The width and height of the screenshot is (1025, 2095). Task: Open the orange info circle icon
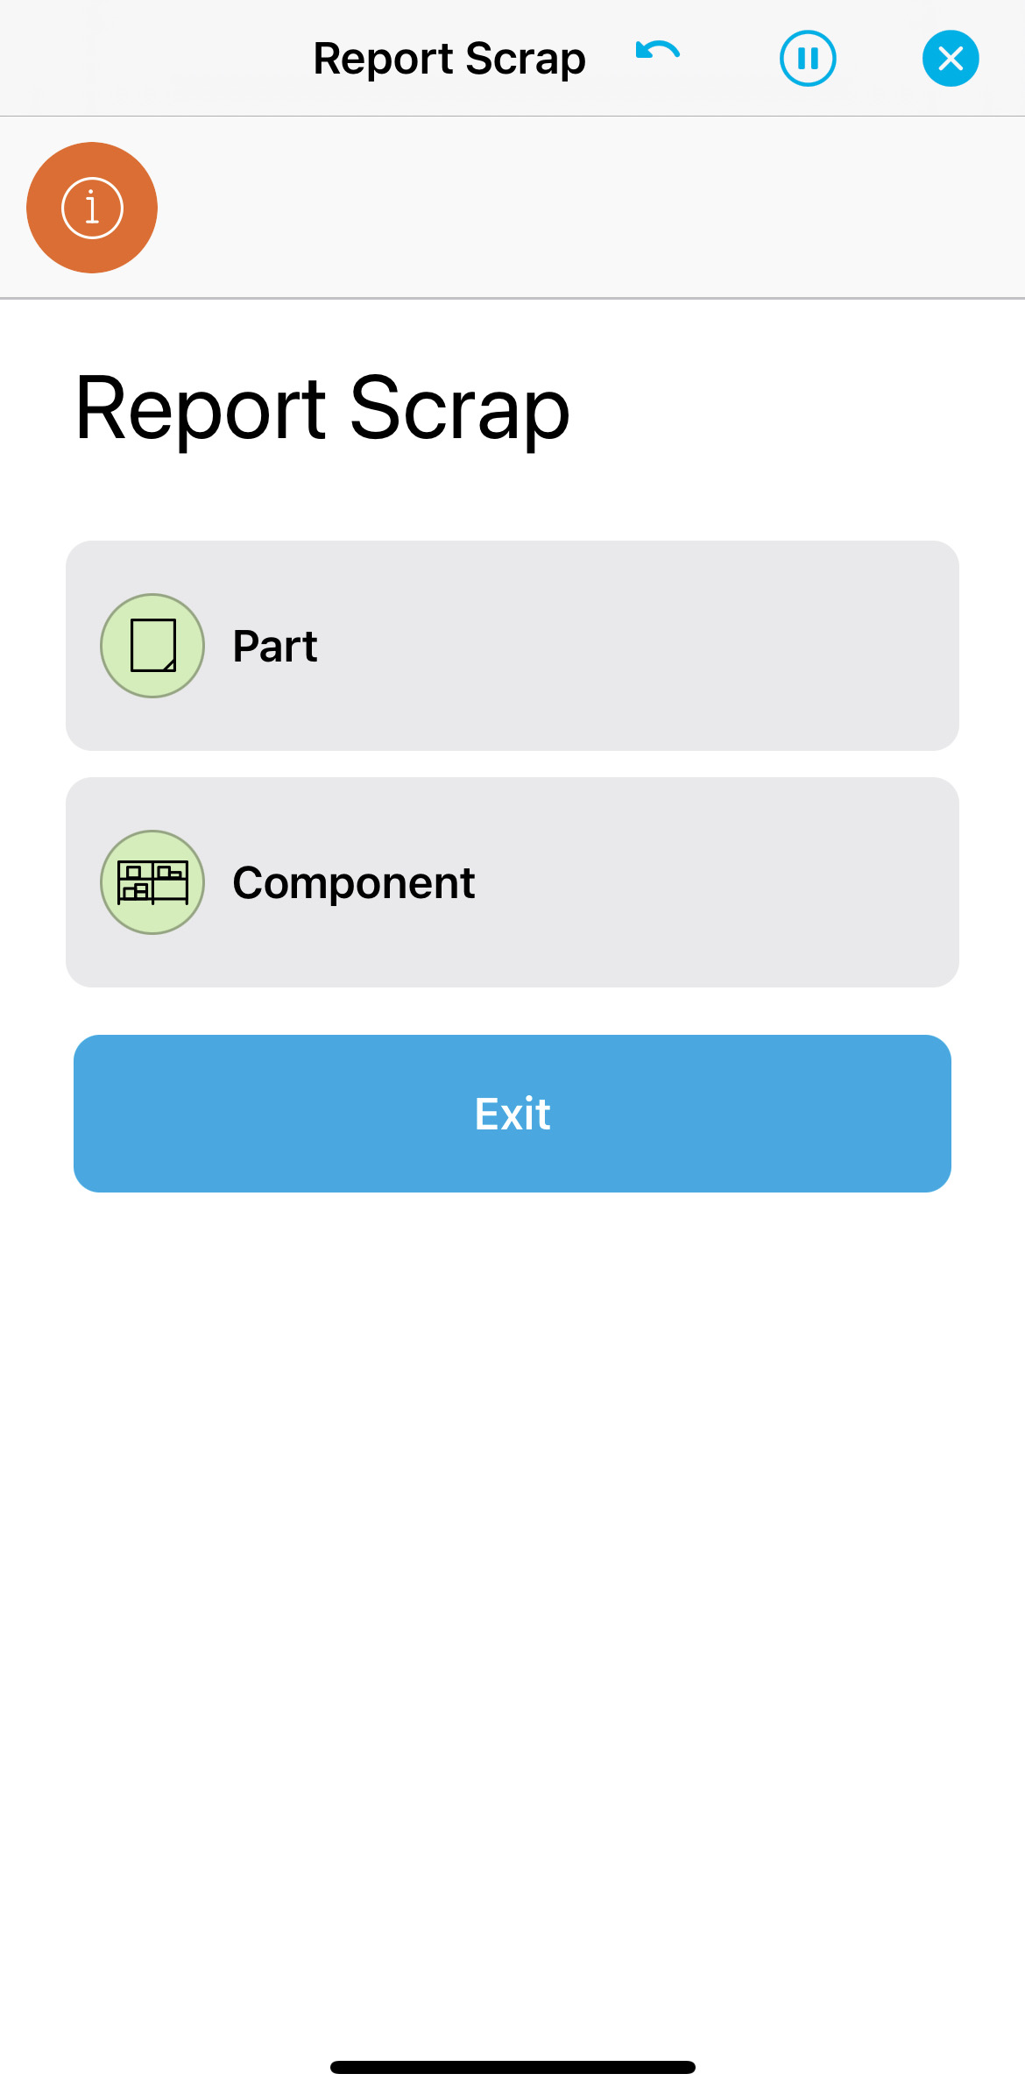pyautogui.click(x=92, y=208)
